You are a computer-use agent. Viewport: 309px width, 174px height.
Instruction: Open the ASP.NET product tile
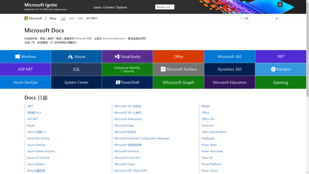tap(25, 69)
